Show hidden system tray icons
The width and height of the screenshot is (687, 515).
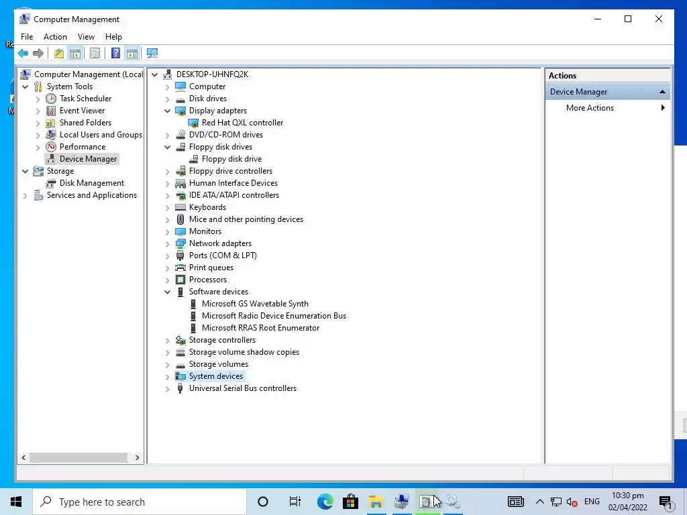[540, 502]
